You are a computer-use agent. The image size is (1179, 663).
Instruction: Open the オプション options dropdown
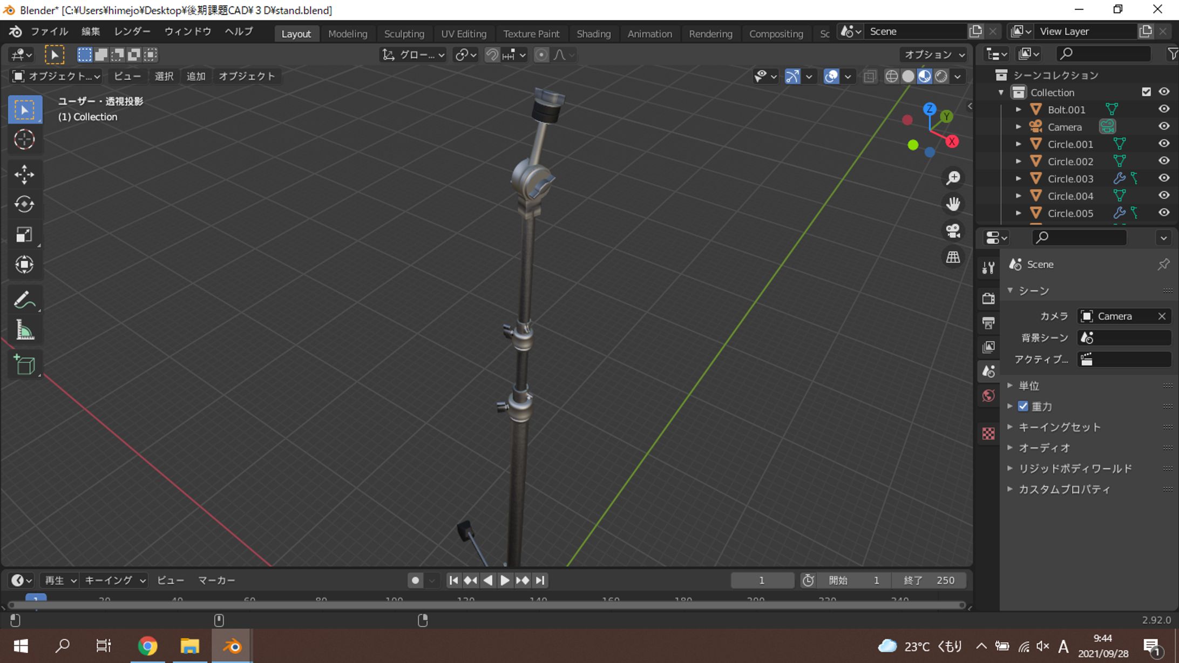pyautogui.click(x=934, y=55)
